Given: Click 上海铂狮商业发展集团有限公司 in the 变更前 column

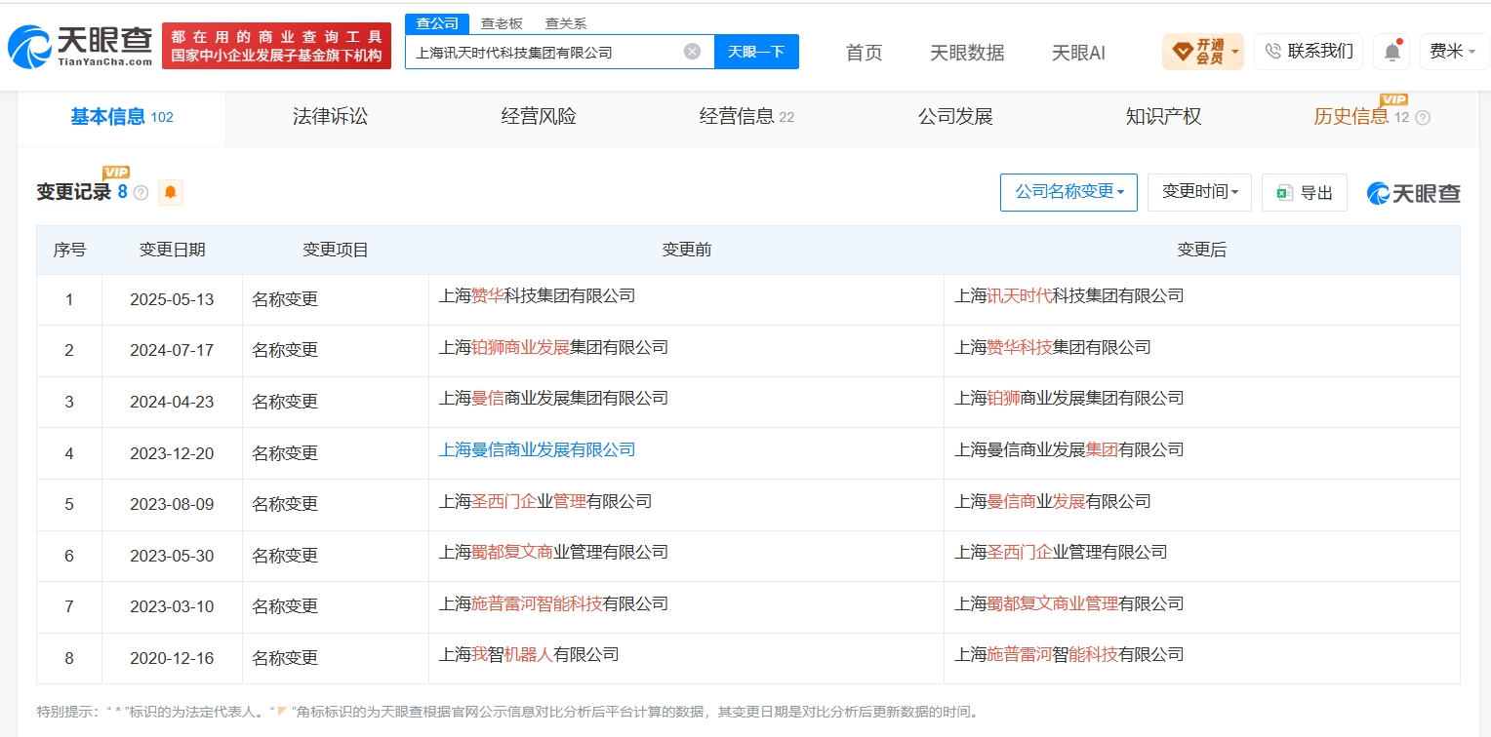Looking at the screenshot, I should [x=554, y=347].
